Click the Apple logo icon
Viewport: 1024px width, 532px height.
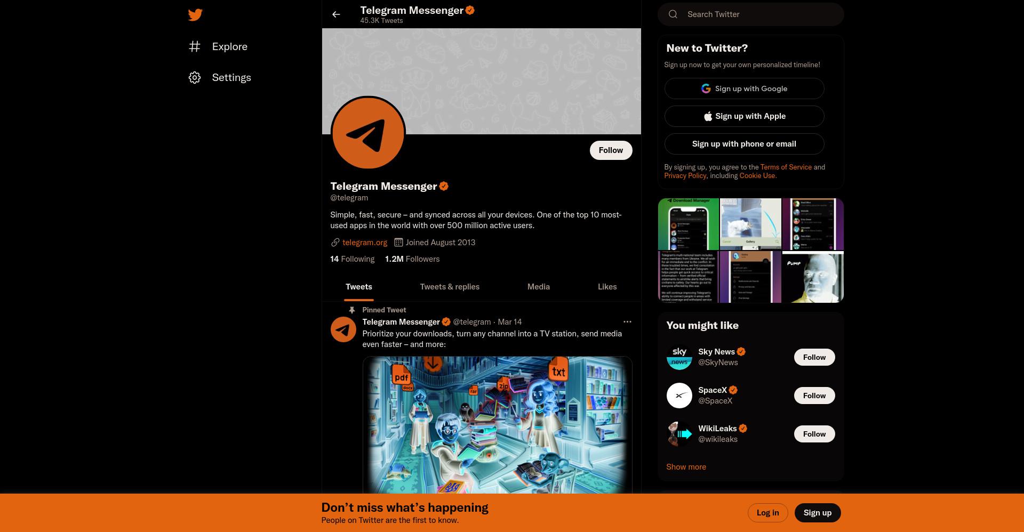[708, 116]
